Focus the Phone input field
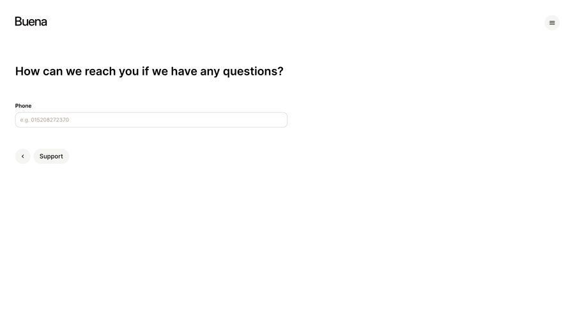 151,120
